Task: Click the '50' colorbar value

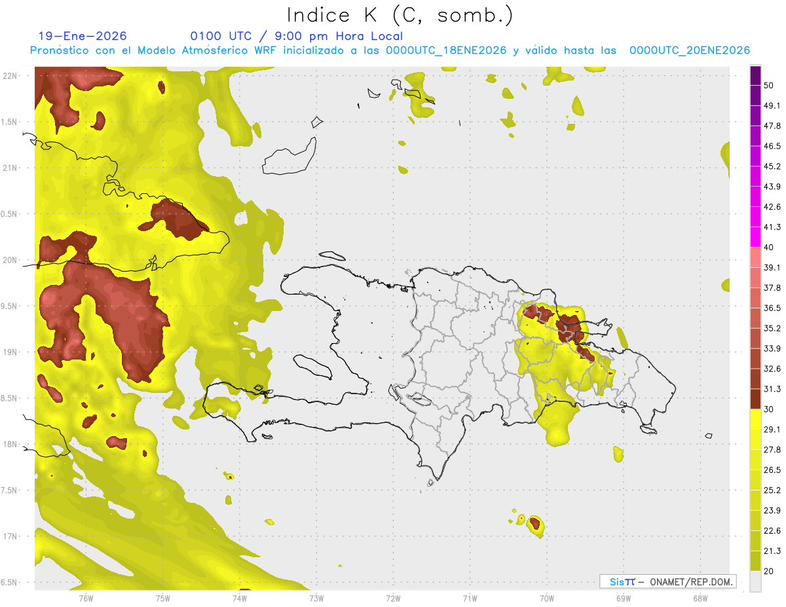Action: click(769, 86)
